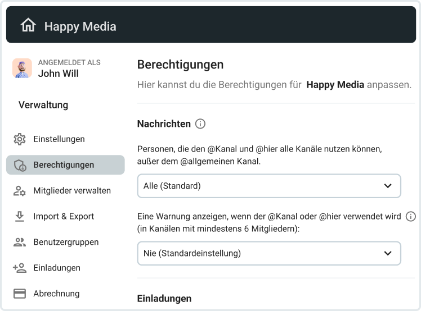This screenshot has height=311, width=421.
Task: Click the Berechtigungen page heading
Action: 181,65
